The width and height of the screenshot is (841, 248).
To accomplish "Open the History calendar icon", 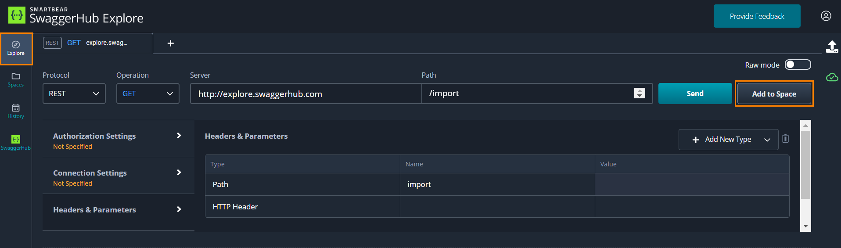I will pos(16,108).
